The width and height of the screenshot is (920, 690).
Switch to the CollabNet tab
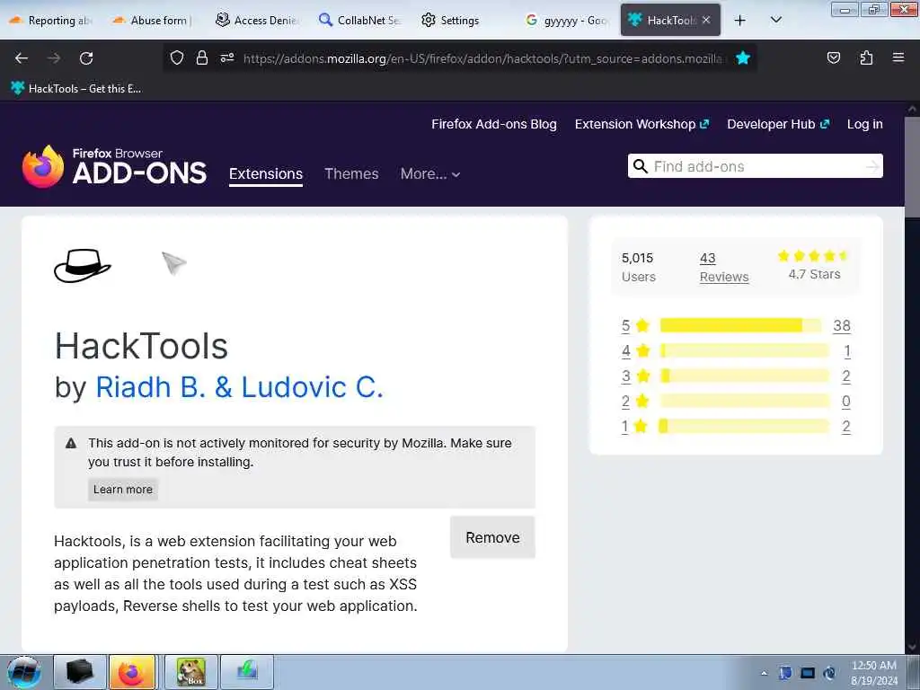click(x=359, y=20)
